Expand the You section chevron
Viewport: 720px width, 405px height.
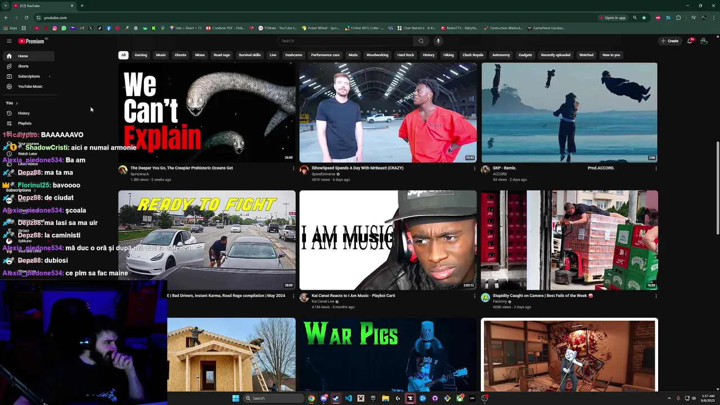[x=17, y=103]
